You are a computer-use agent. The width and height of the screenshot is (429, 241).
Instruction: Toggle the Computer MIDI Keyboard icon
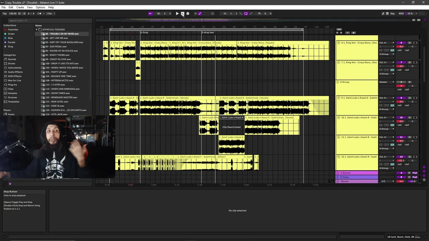pos(388,13)
